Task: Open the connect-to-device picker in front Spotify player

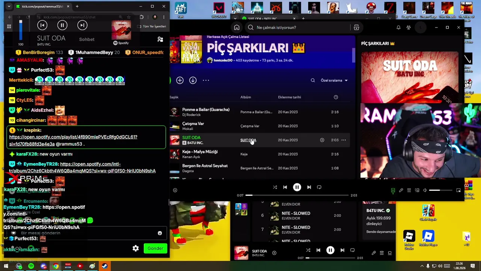Action: (x=417, y=190)
